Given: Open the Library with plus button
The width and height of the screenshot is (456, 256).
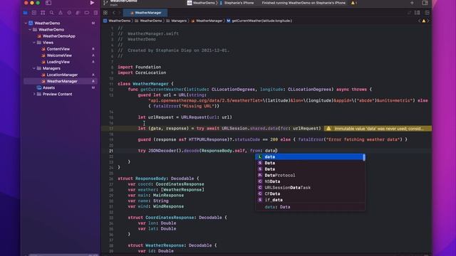Looking at the screenshot, I should click(x=412, y=3).
